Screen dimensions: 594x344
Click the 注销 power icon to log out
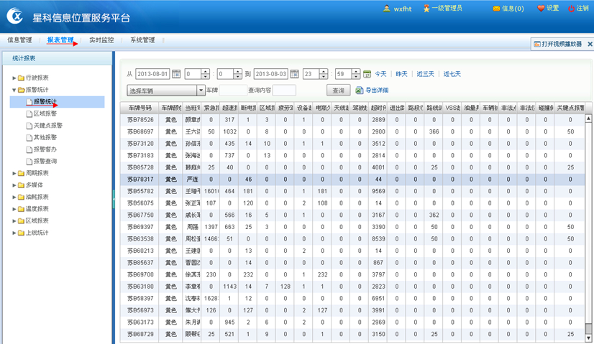572,9
